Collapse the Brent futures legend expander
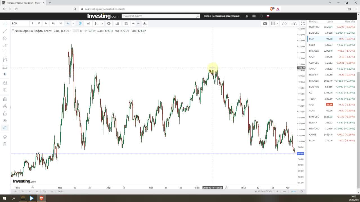Screen dimensions: 360x202 pyautogui.click(x=13, y=31)
